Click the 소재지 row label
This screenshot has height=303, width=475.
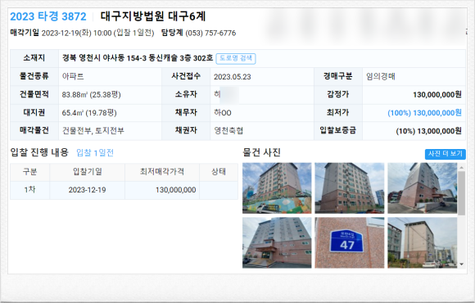point(34,57)
